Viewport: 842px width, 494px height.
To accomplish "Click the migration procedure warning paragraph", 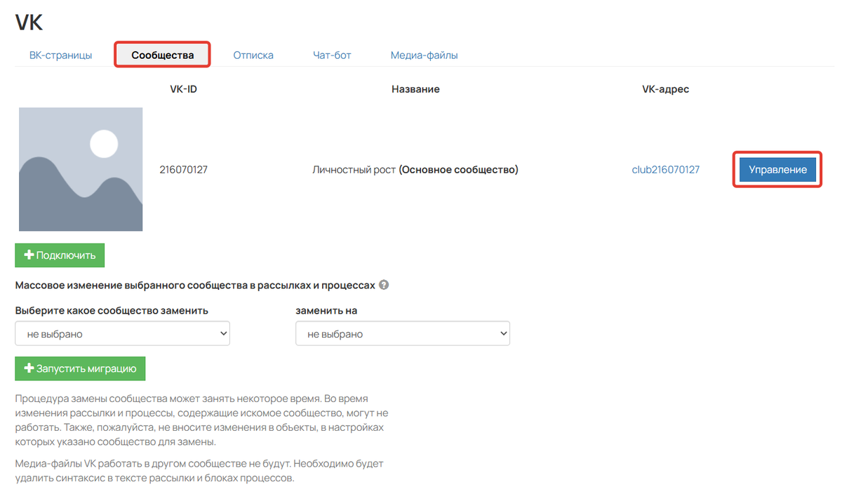I will [201, 420].
